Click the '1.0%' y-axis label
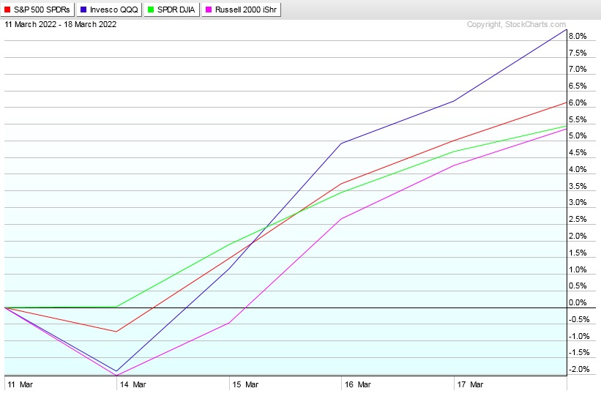This screenshot has height=399, width=601. (578, 270)
